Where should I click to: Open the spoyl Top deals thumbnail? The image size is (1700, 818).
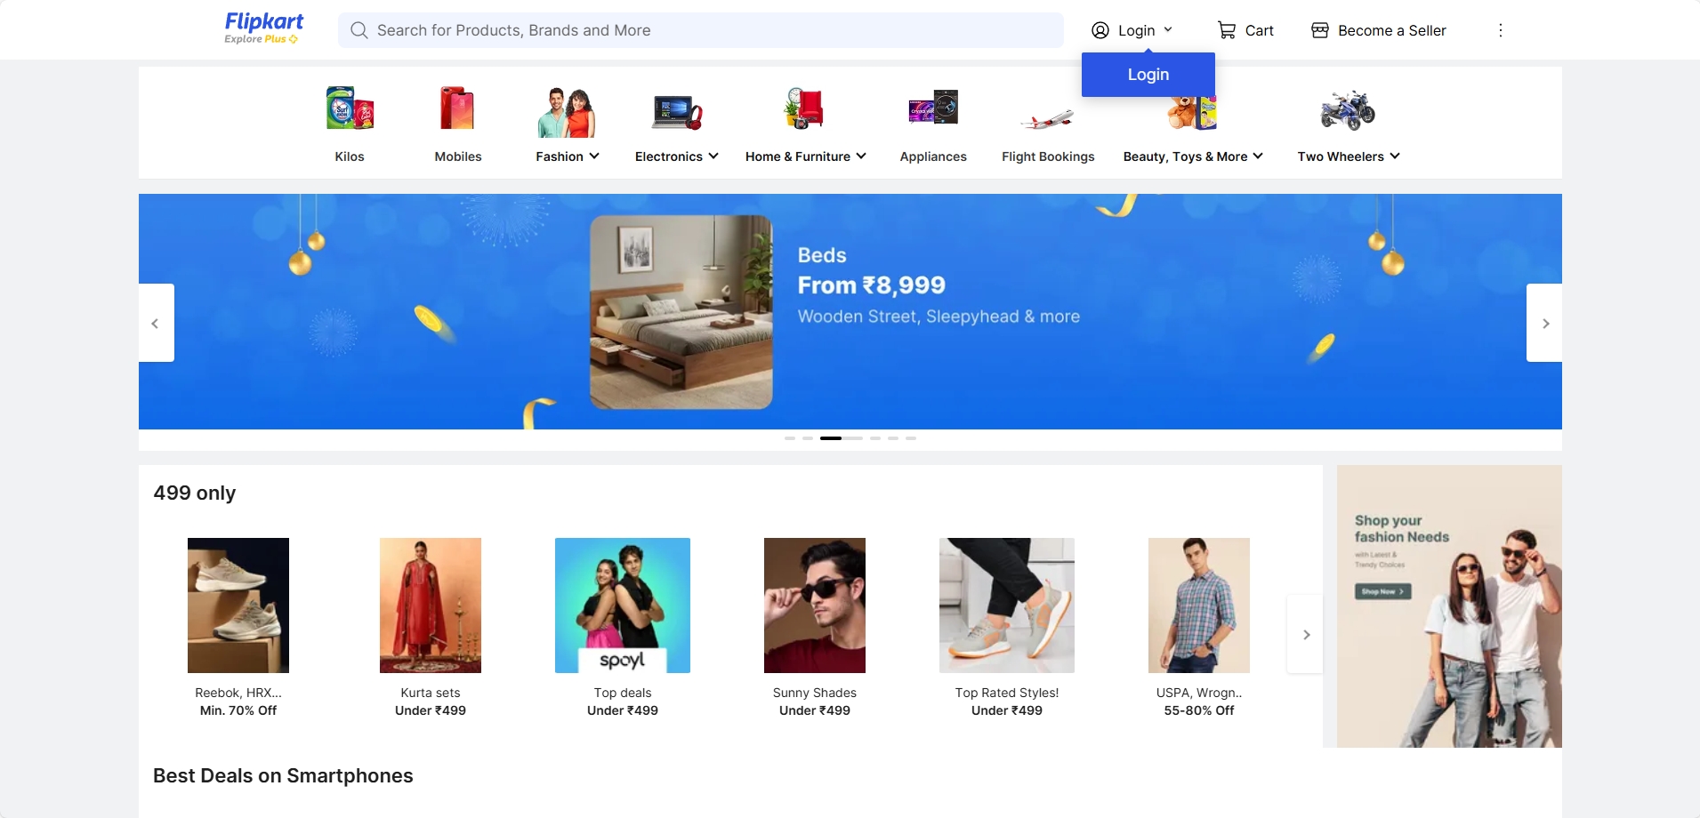point(623,605)
